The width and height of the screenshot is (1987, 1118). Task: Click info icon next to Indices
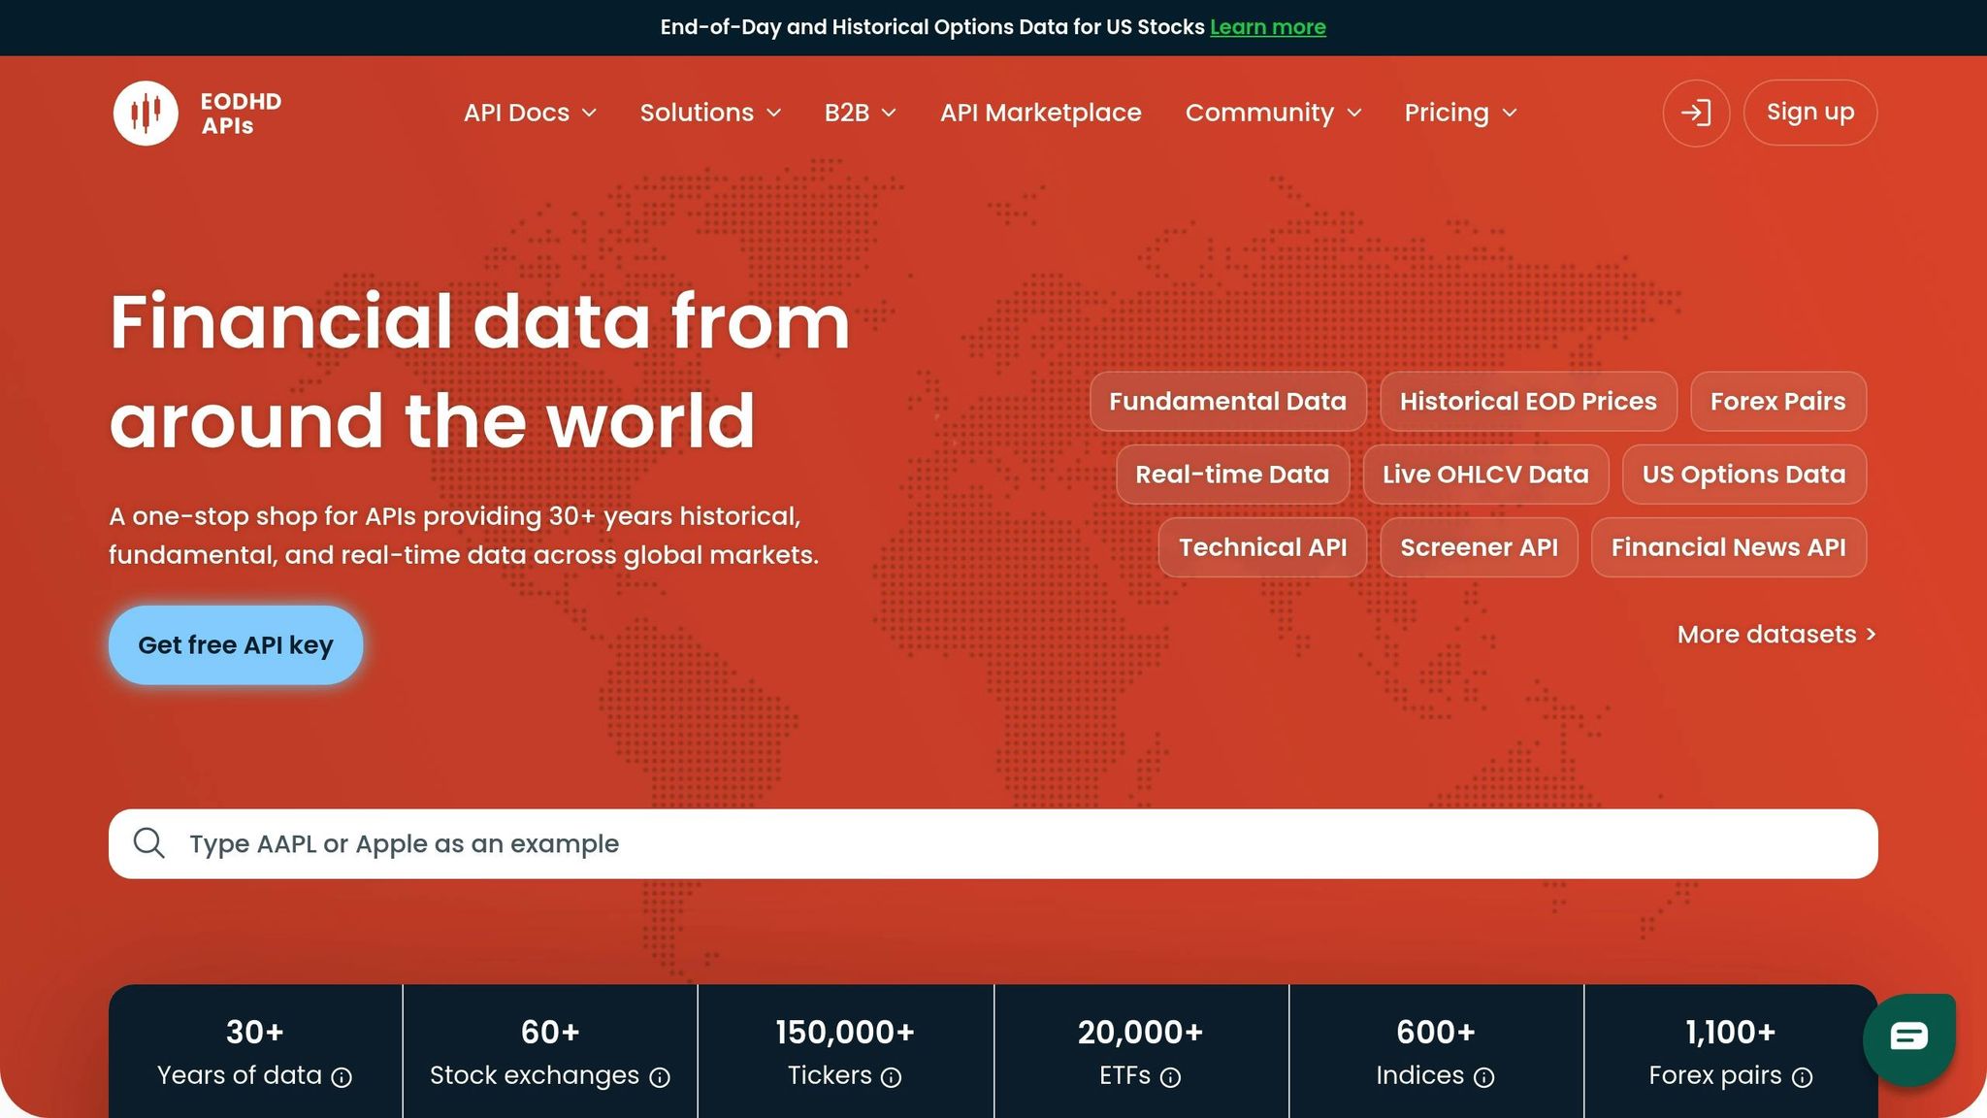pyautogui.click(x=1483, y=1077)
